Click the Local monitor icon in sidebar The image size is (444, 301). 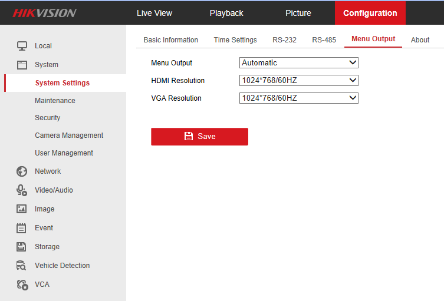click(x=22, y=46)
